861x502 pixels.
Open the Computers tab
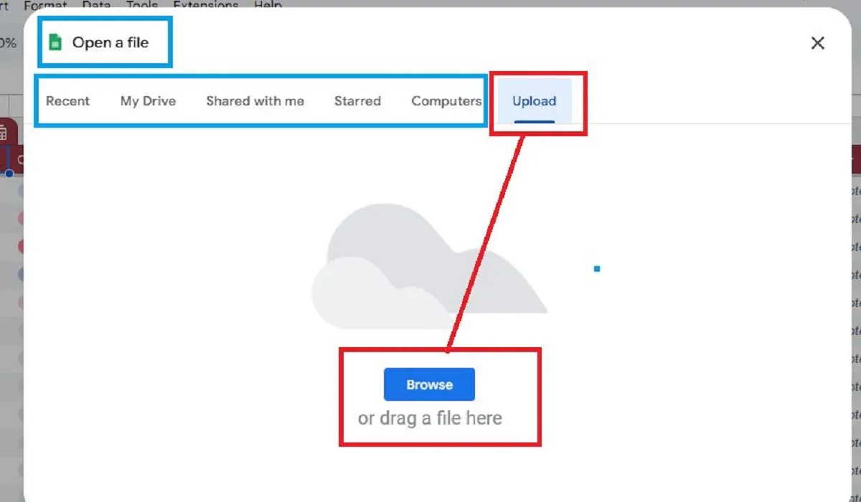[446, 101]
